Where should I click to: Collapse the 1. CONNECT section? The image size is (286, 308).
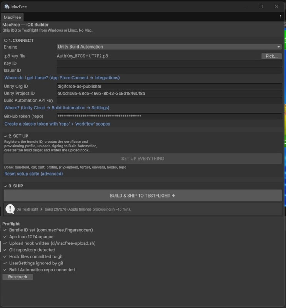click(19, 40)
